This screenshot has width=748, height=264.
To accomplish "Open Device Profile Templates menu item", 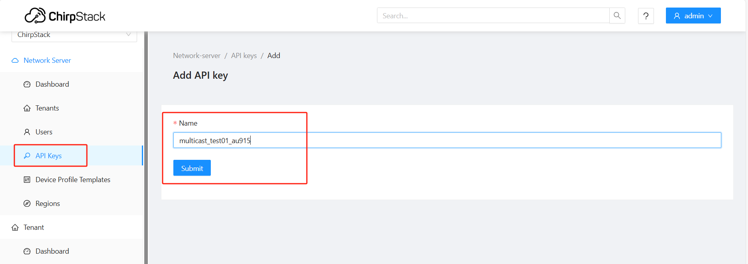I will point(72,180).
